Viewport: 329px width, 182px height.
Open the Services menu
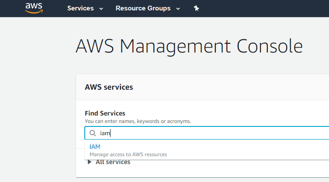tap(80, 8)
